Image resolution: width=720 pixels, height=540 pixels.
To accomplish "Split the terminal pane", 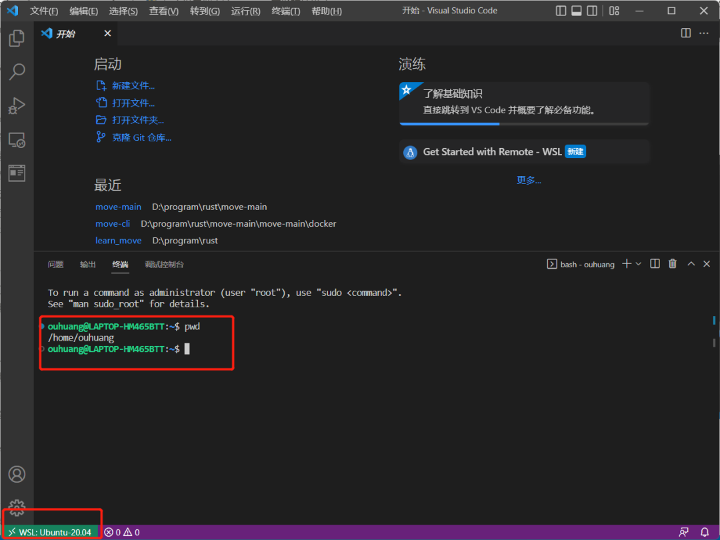I will [x=655, y=263].
